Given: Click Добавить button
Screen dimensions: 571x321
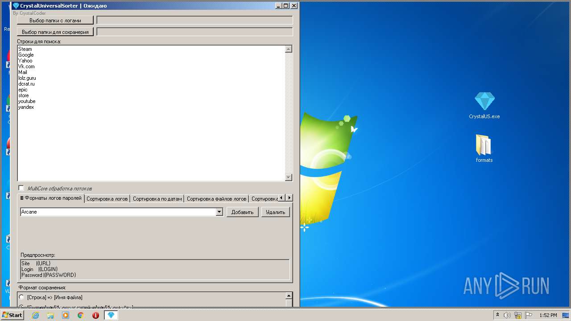Looking at the screenshot, I should [242, 212].
